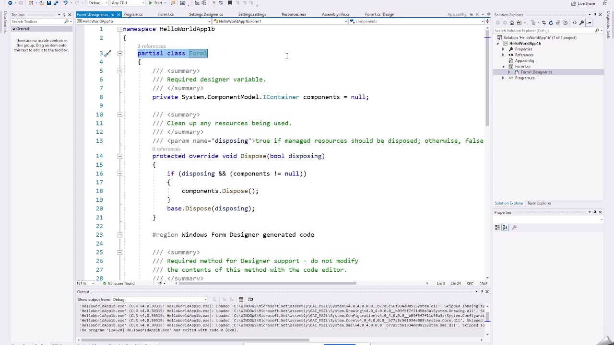Screen dimensions: 614x345
Task: Click the '0 references' CodeLens link
Action: coord(166,149)
